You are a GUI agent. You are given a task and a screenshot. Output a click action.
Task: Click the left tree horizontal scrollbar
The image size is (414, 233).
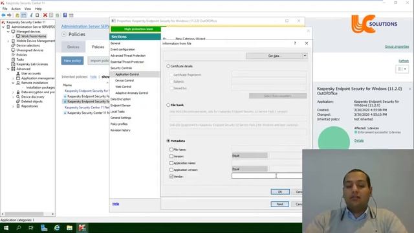pos(25,214)
